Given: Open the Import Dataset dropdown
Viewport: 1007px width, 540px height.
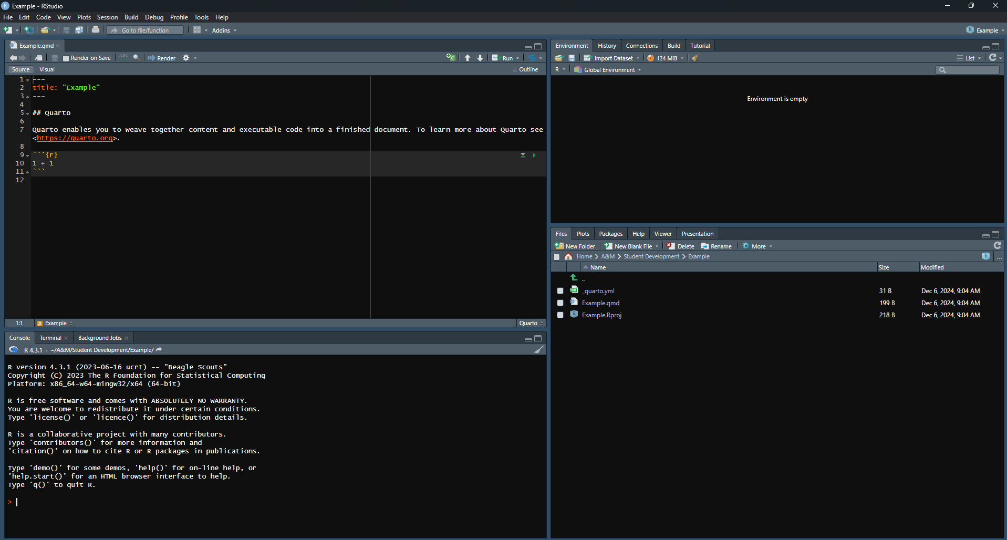Looking at the screenshot, I should pos(612,58).
